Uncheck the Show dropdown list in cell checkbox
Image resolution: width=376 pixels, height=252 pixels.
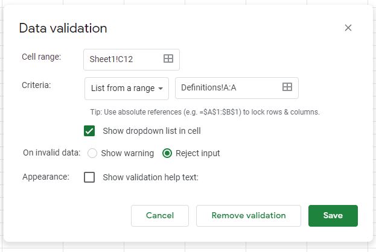click(x=89, y=131)
